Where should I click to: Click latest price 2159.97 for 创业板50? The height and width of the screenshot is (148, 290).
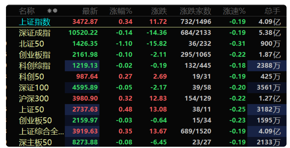click(x=85, y=120)
